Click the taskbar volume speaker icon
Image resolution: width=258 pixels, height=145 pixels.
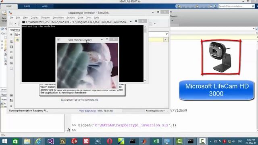(x=234, y=141)
